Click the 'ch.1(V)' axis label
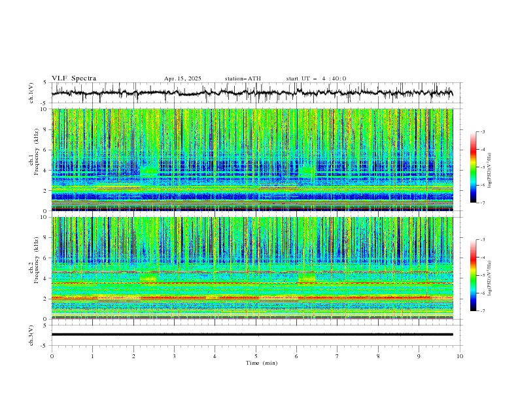This screenshot has height=400, width=518. coord(31,93)
